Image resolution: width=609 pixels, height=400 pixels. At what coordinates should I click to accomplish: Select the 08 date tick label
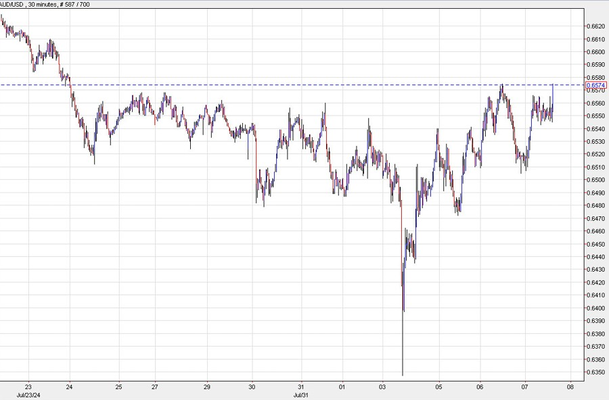coord(570,386)
